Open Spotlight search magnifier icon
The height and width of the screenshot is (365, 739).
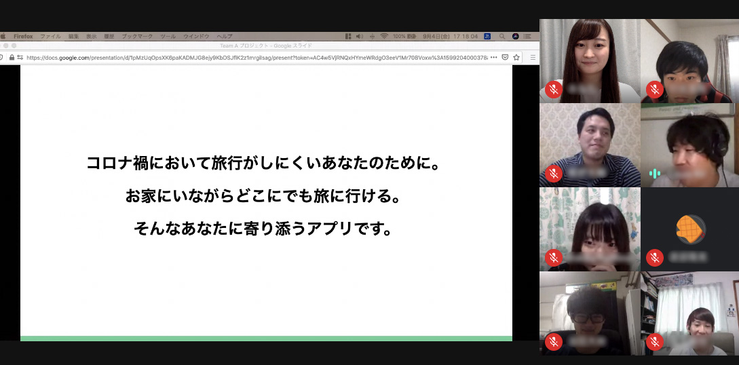click(502, 36)
